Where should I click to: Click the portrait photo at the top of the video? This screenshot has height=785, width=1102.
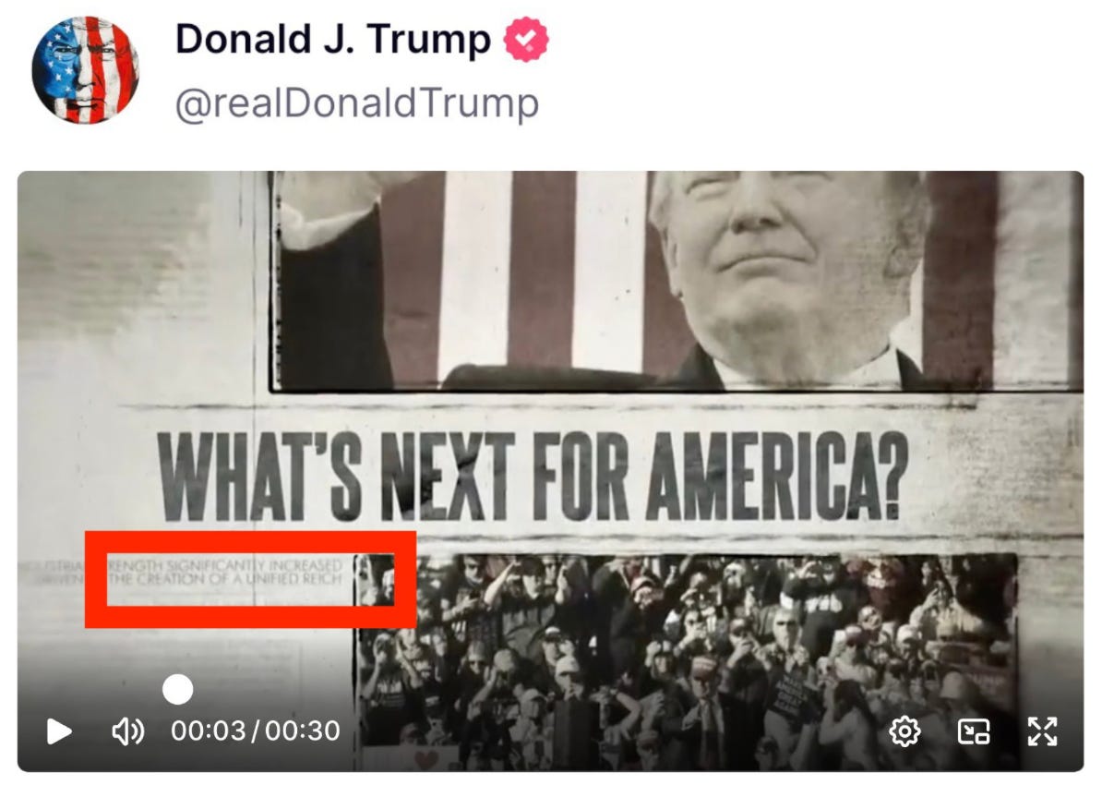tap(677, 280)
